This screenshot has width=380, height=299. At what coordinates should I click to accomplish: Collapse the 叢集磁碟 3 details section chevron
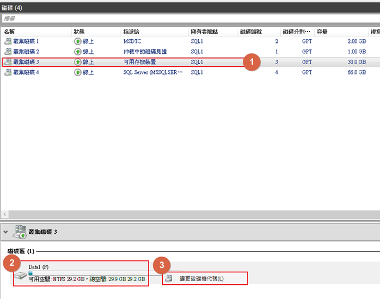(5, 232)
